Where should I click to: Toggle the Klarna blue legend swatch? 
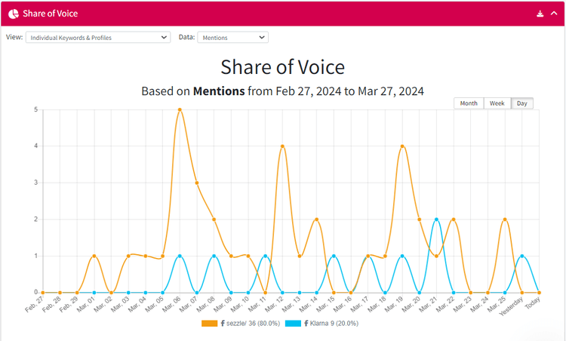coord(293,324)
